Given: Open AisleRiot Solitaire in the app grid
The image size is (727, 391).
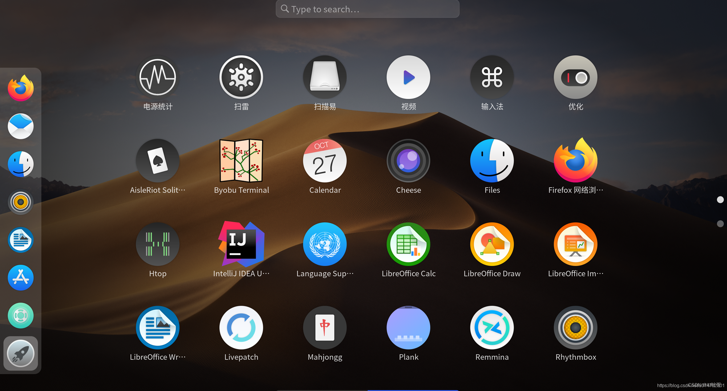Looking at the screenshot, I should (157, 161).
